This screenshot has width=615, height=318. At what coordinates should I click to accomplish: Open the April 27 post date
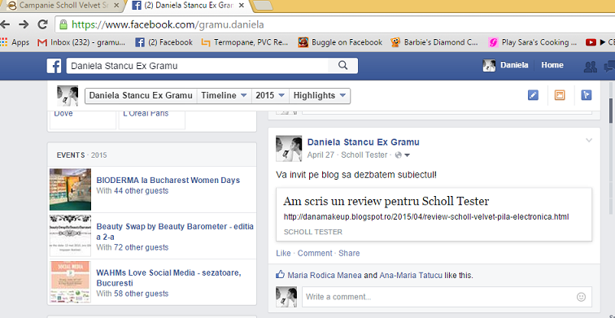pyautogui.click(x=321, y=155)
